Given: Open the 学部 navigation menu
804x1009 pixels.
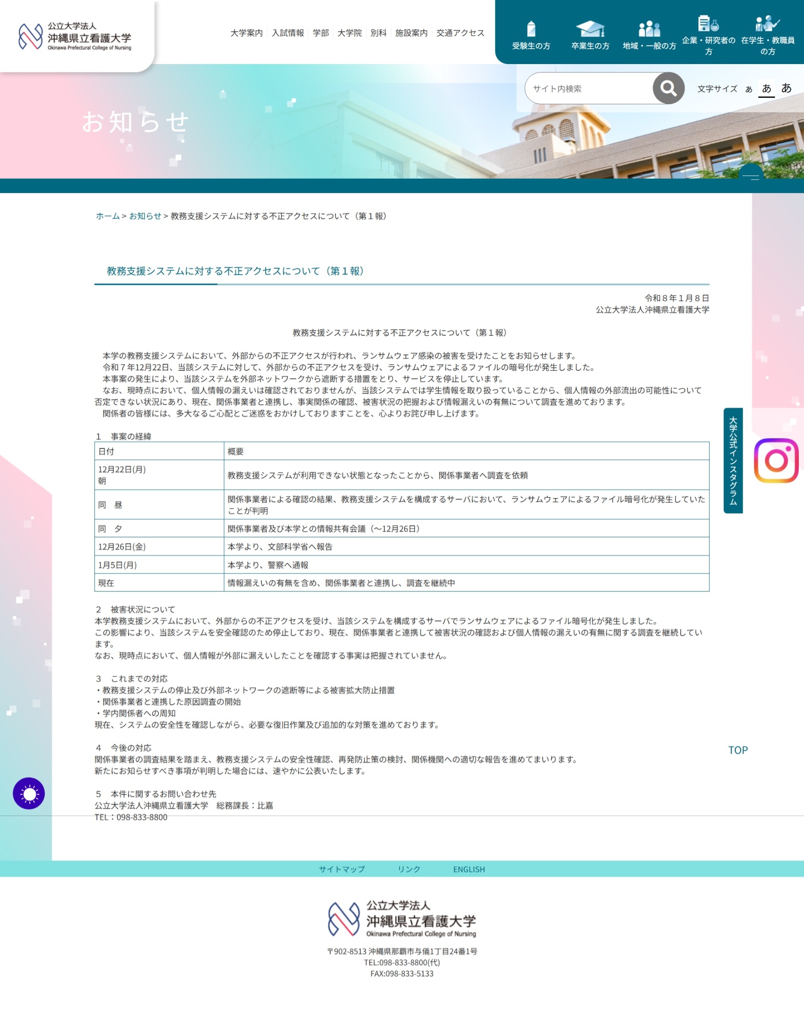Looking at the screenshot, I should point(320,33).
